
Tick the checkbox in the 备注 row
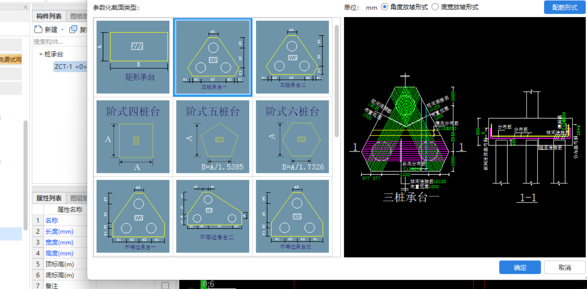pyautogui.click(x=165, y=286)
